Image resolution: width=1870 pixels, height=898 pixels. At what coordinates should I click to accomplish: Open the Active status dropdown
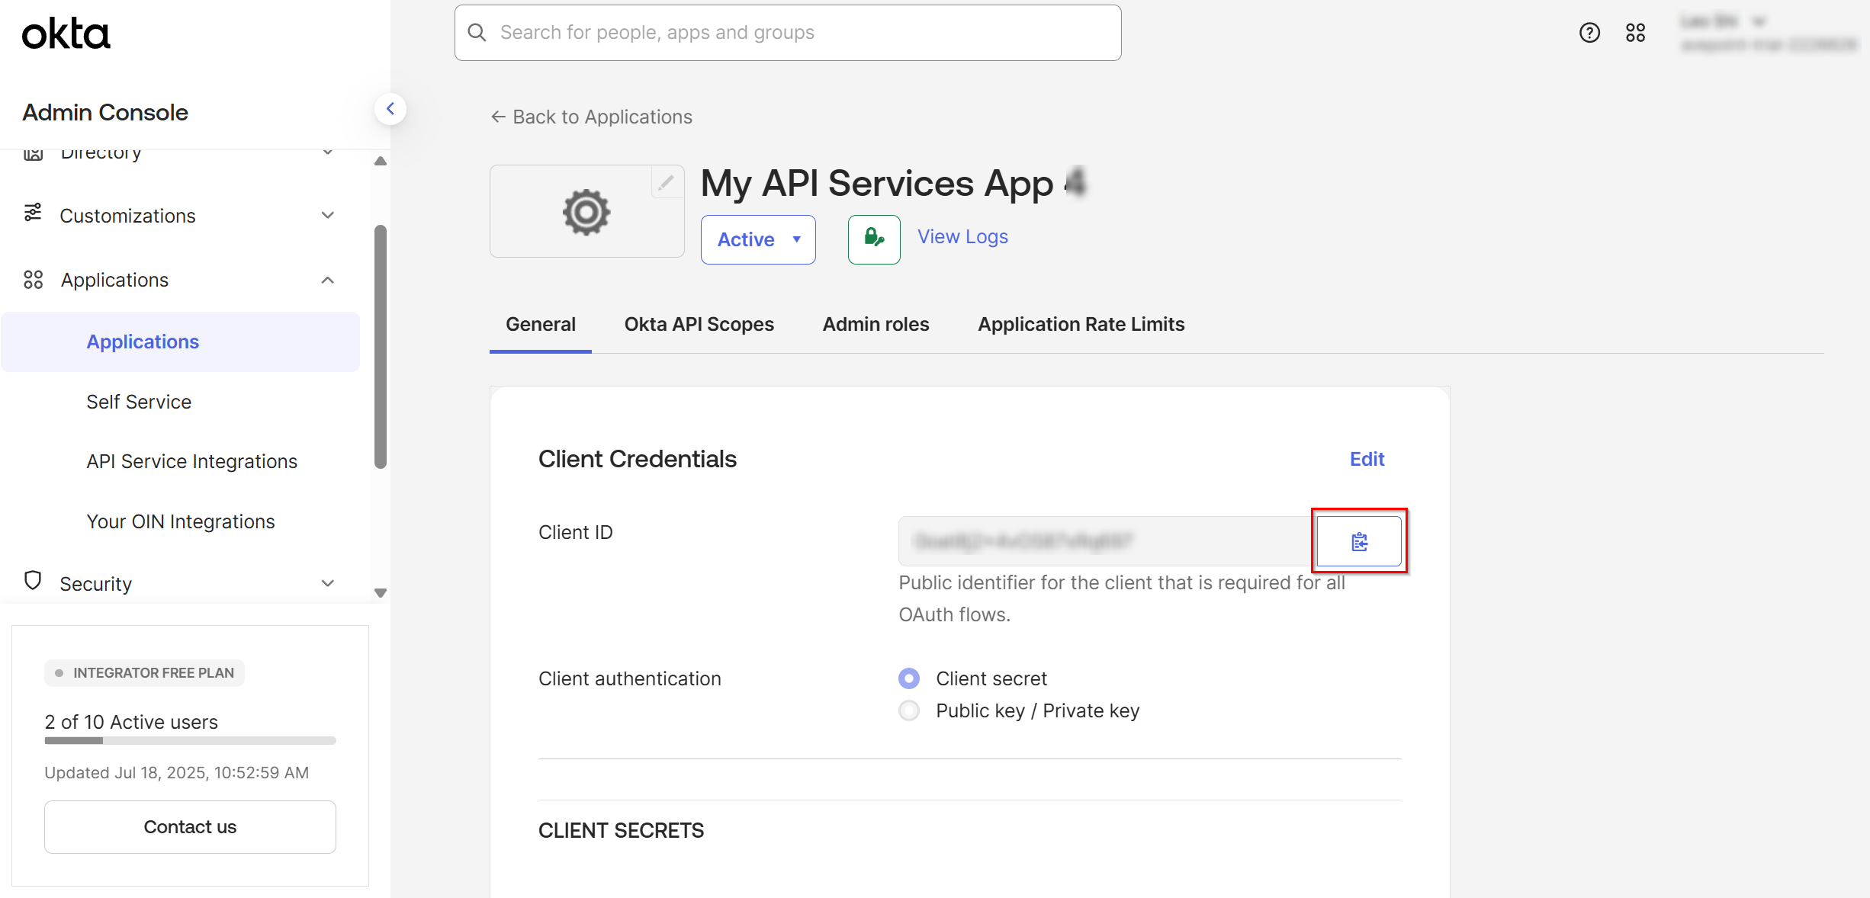point(758,239)
